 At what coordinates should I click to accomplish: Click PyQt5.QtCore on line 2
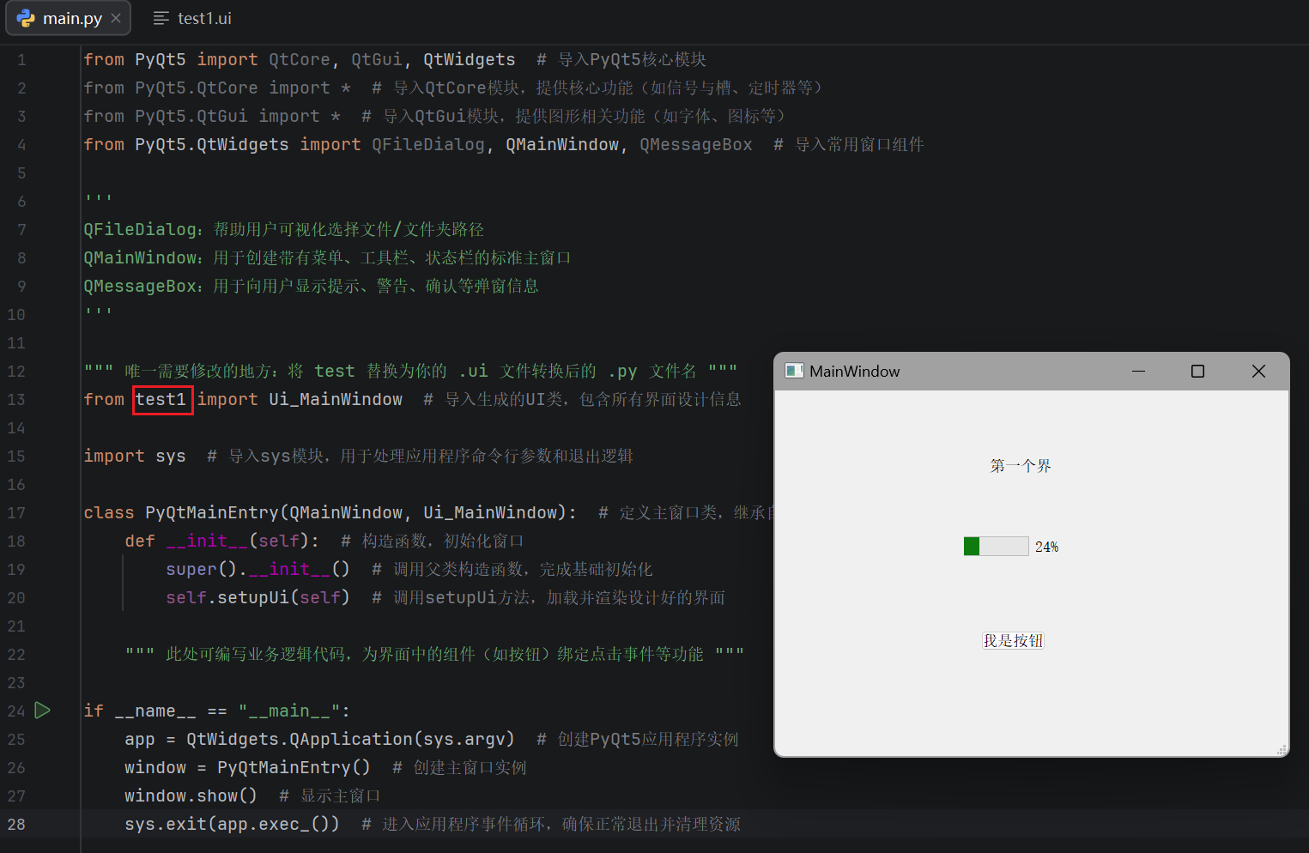197,88
